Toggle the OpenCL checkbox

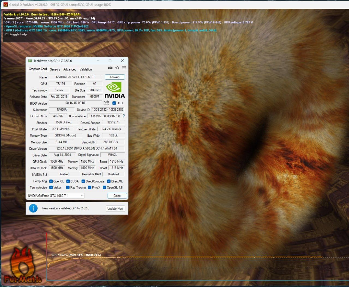point(51,181)
